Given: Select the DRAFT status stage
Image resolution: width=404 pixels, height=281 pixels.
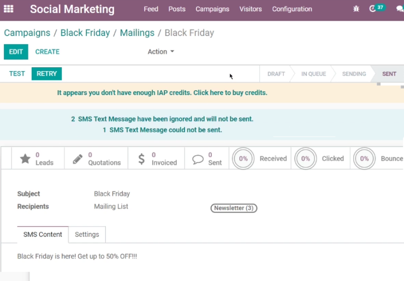Looking at the screenshot, I should click(x=276, y=74).
